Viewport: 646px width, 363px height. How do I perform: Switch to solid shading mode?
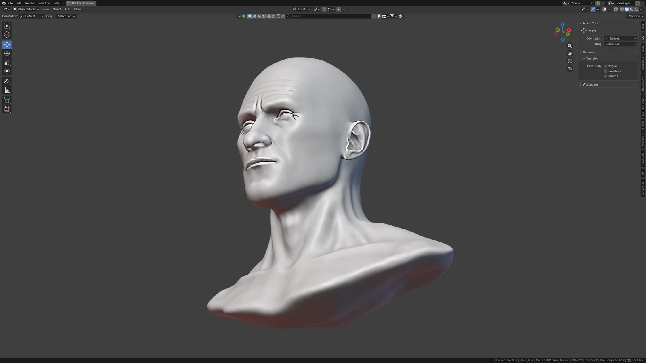pyautogui.click(x=627, y=9)
